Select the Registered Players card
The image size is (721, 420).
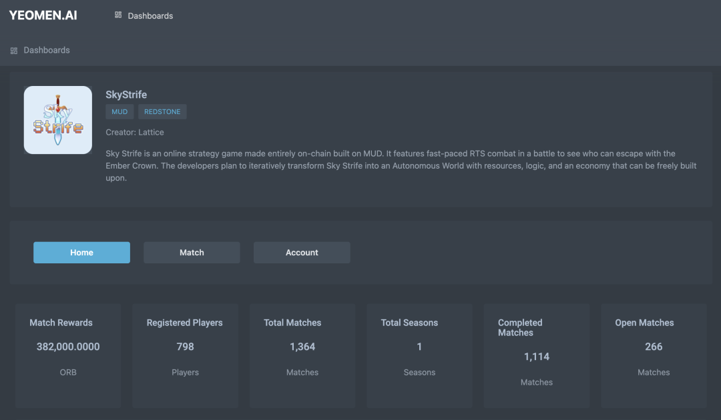coord(185,355)
